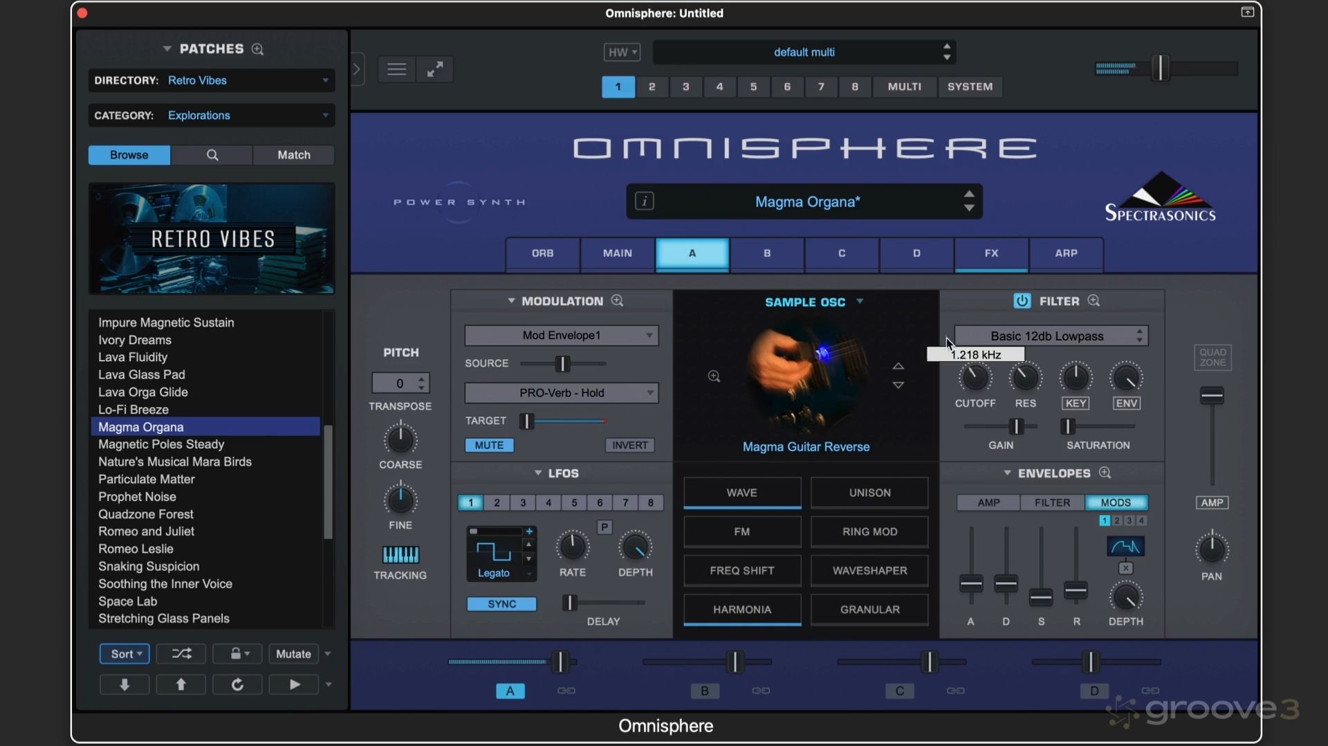Open the PRO-Verb - Hold target dropdown
This screenshot has height=746, width=1328.
[x=562, y=393]
